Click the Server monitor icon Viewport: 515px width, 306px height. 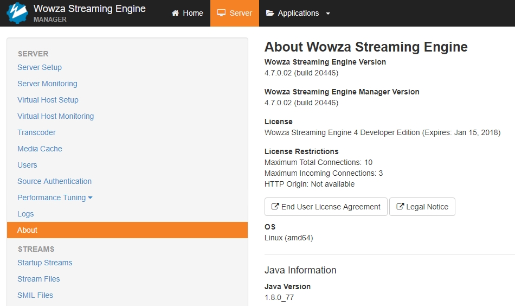221,13
